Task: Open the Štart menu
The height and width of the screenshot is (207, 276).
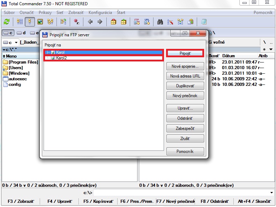Action: tap(121, 13)
